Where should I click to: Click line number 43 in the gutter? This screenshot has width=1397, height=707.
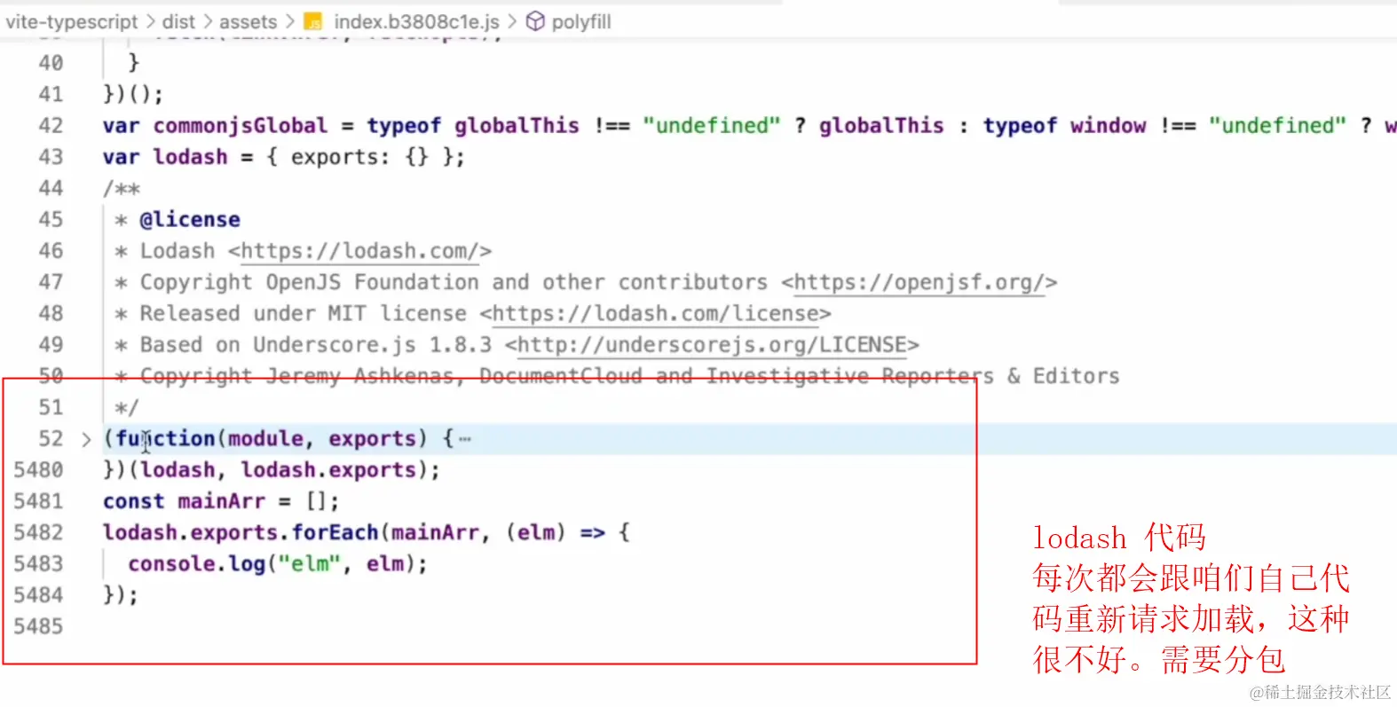coord(51,157)
